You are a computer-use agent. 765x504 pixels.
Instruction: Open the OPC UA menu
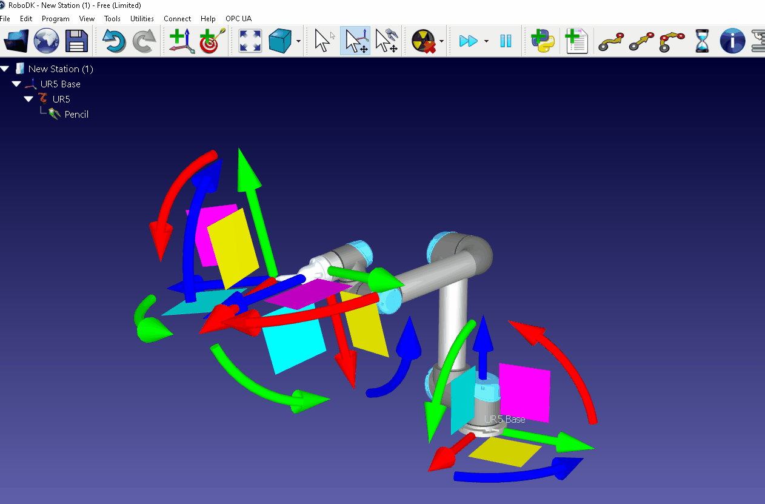pos(238,19)
